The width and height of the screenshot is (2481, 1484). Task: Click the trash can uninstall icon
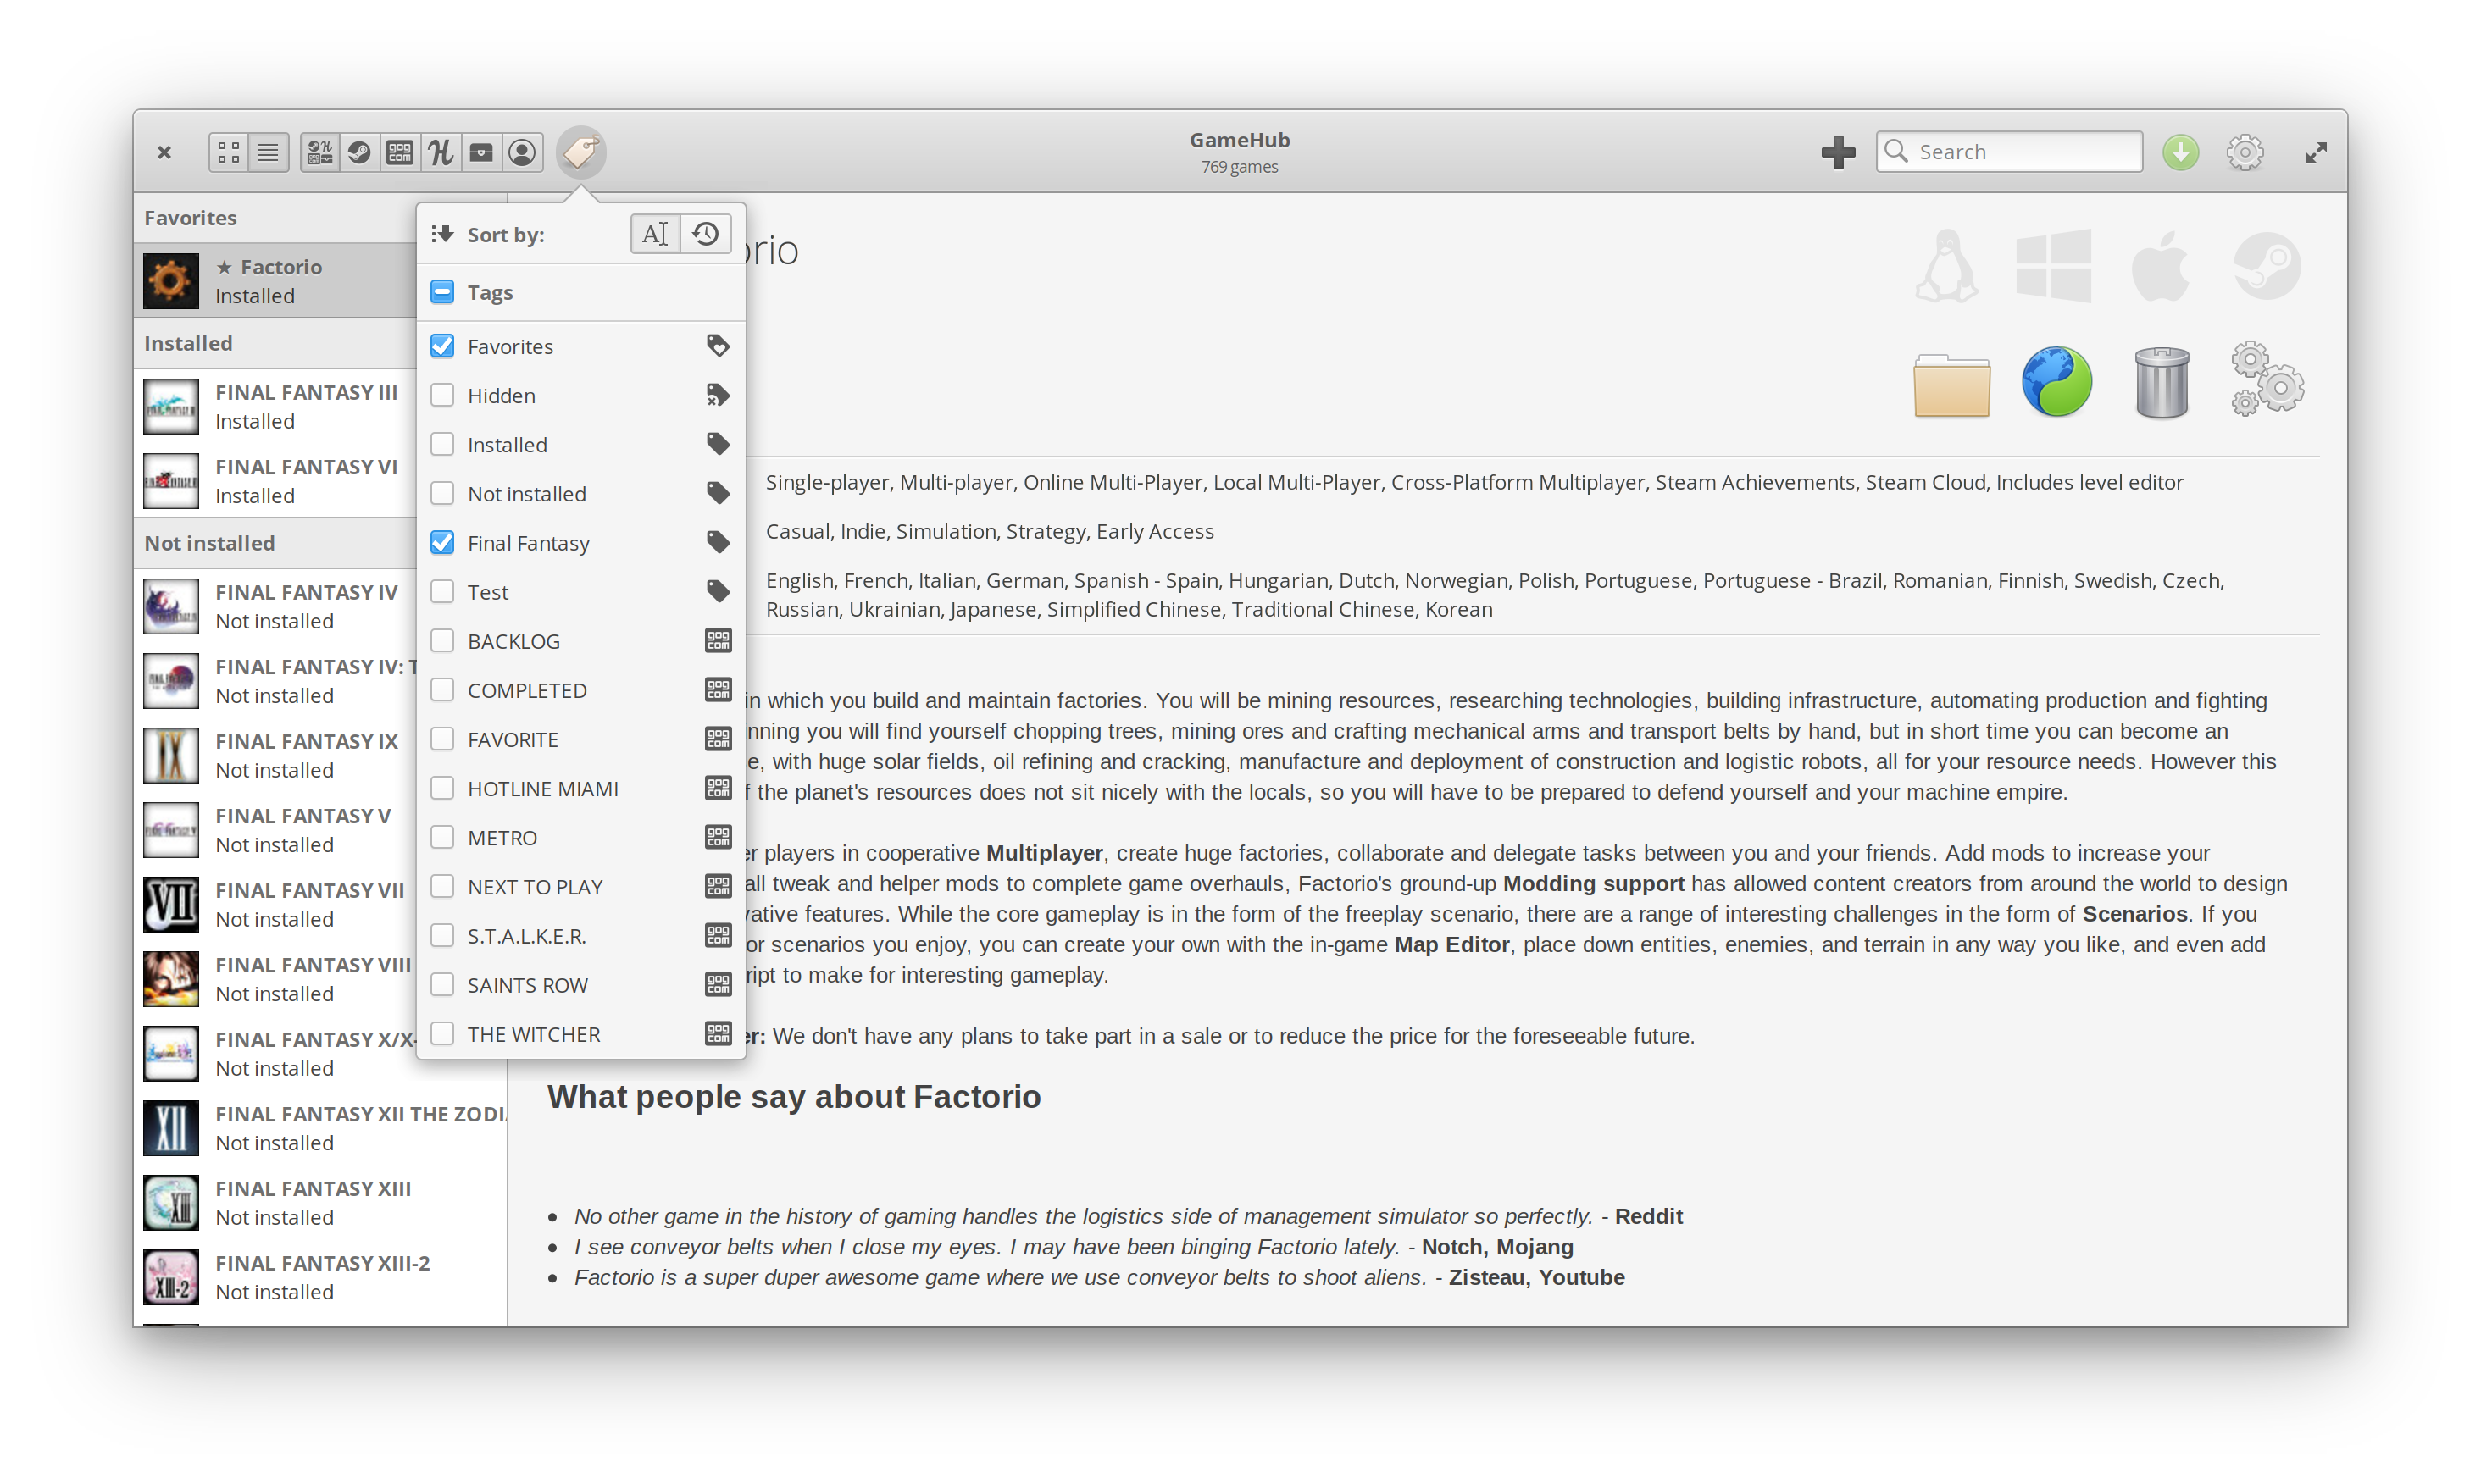pos(2161,382)
